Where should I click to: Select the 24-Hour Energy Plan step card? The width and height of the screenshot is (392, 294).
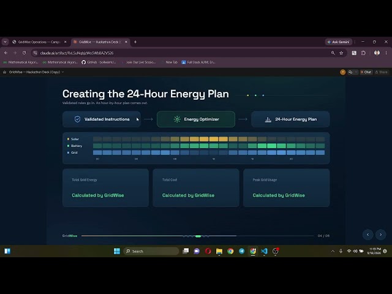[290, 119]
